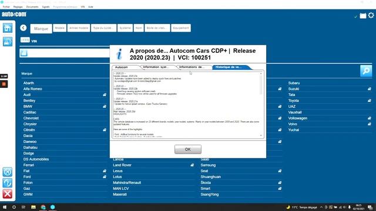Image resolution: width=376 pixels, height=211 pixels.
Task: Click the green checkmark status icon
Action: tap(355, 16)
